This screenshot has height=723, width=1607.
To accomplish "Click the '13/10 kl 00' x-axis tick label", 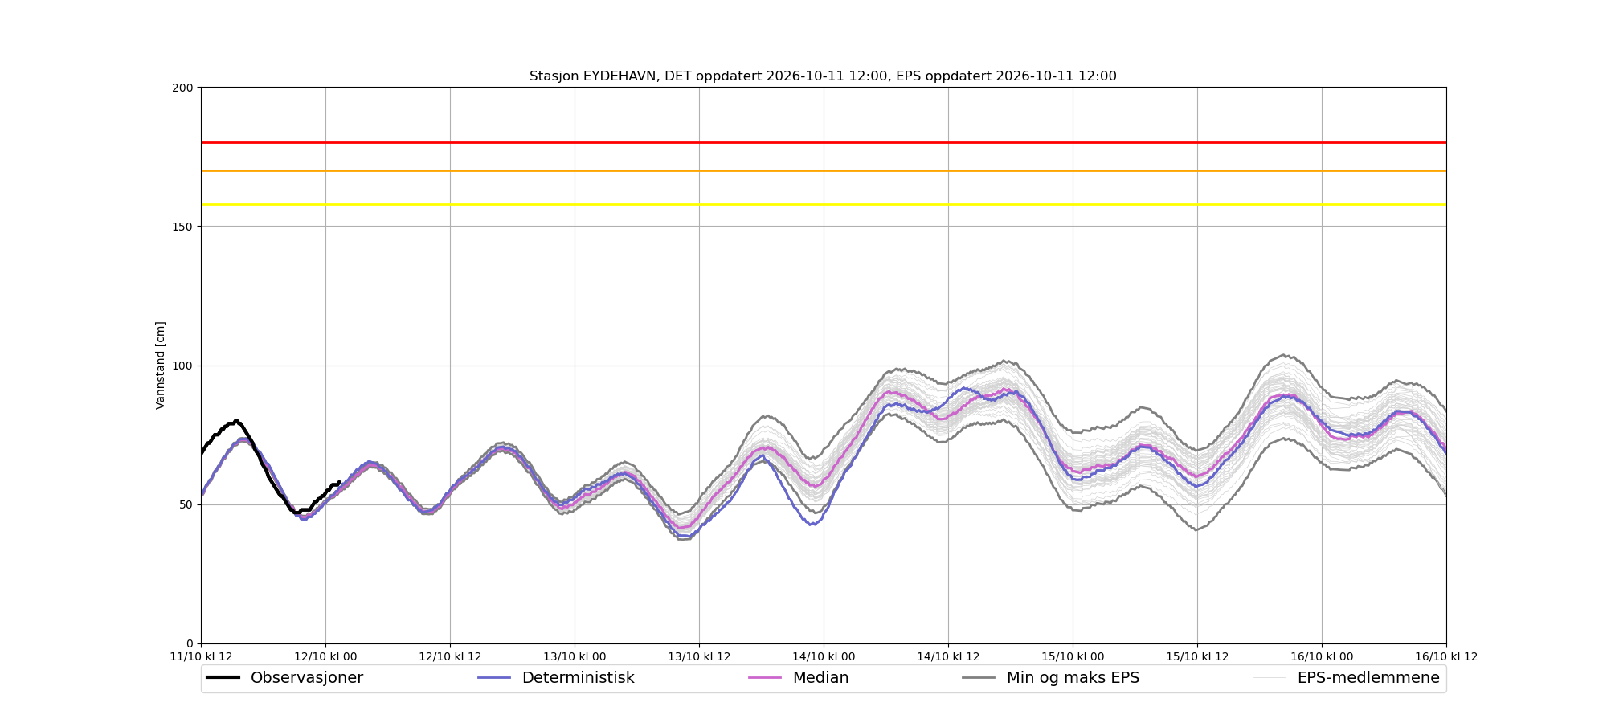I will click(x=575, y=656).
